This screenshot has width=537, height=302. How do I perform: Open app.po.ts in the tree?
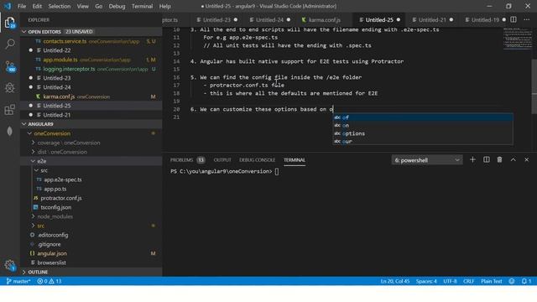coord(55,189)
